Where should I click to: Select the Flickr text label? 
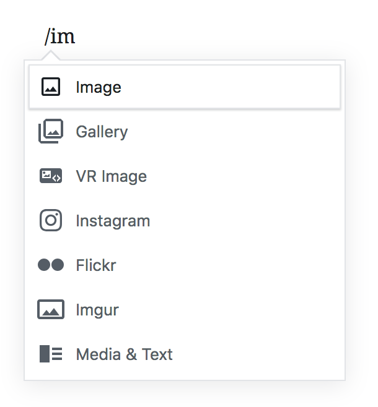pos(96,265)
